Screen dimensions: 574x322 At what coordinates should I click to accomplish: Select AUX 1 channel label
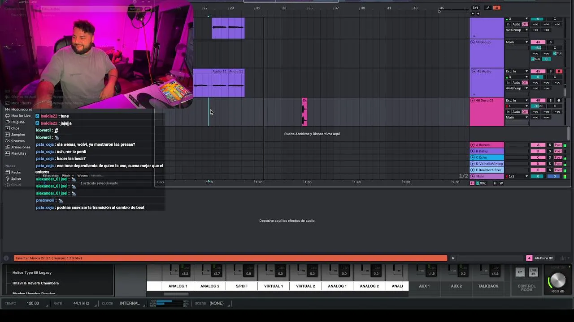tap(424, 286)
